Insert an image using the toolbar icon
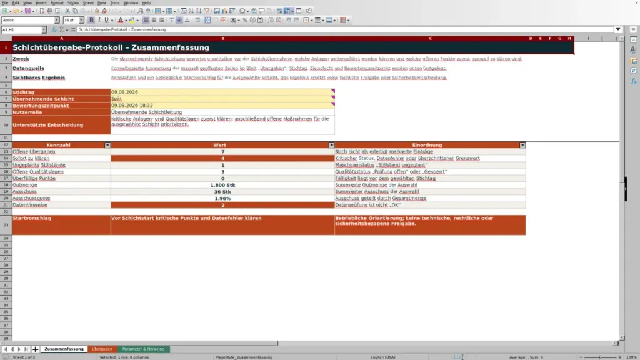 pyautogui.click(x=217, y=11)
